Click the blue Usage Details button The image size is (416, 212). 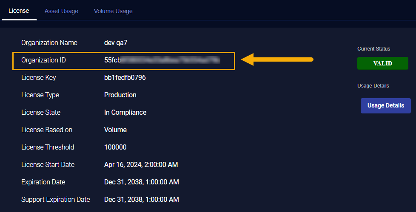tap(385, 105)
